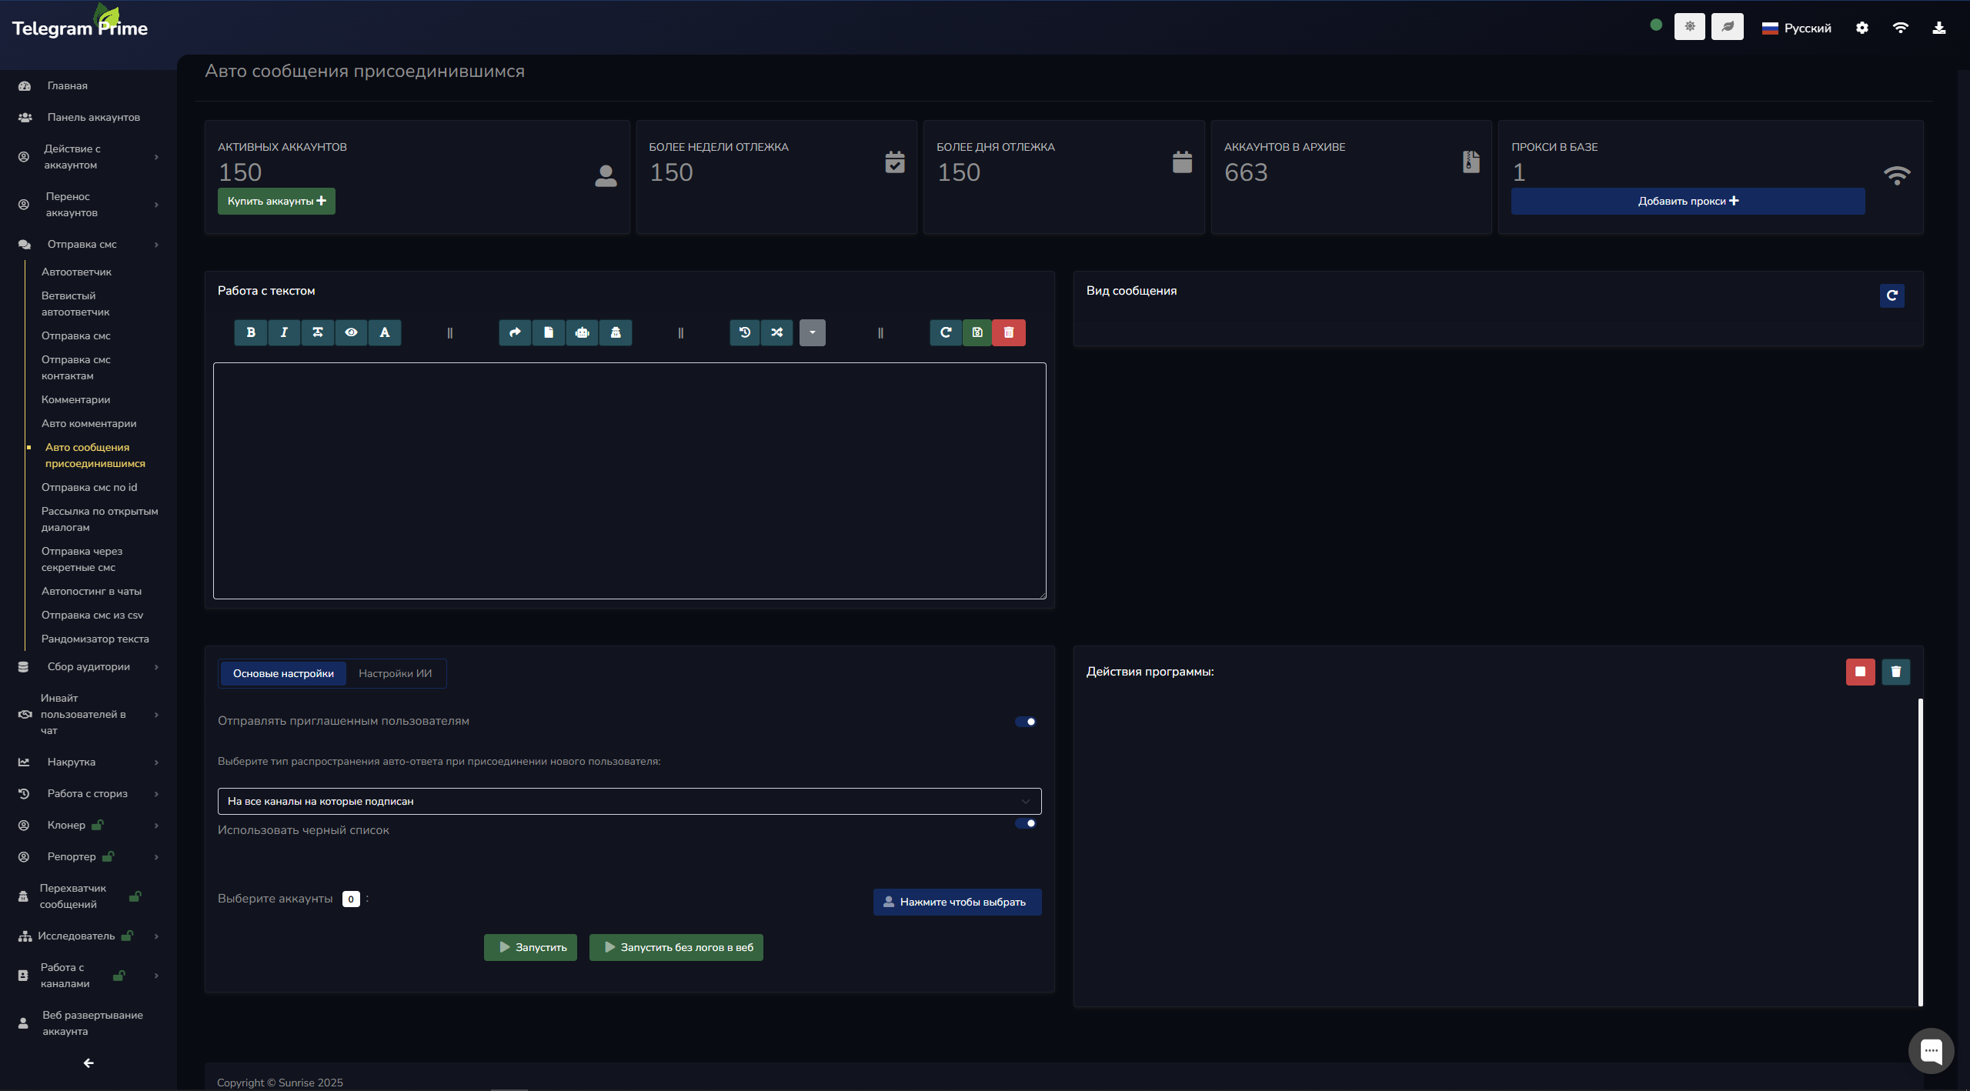Expand the Клонер menu
The height and width of the screenshot is (1091, 1970).
point(88,826)
